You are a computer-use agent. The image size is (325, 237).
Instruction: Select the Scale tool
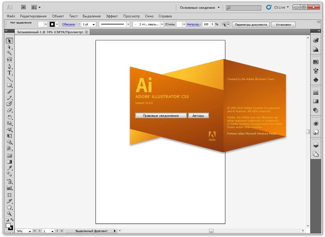9,123
